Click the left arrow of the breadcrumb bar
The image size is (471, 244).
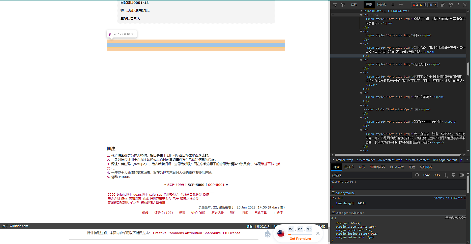click(333, 160)
